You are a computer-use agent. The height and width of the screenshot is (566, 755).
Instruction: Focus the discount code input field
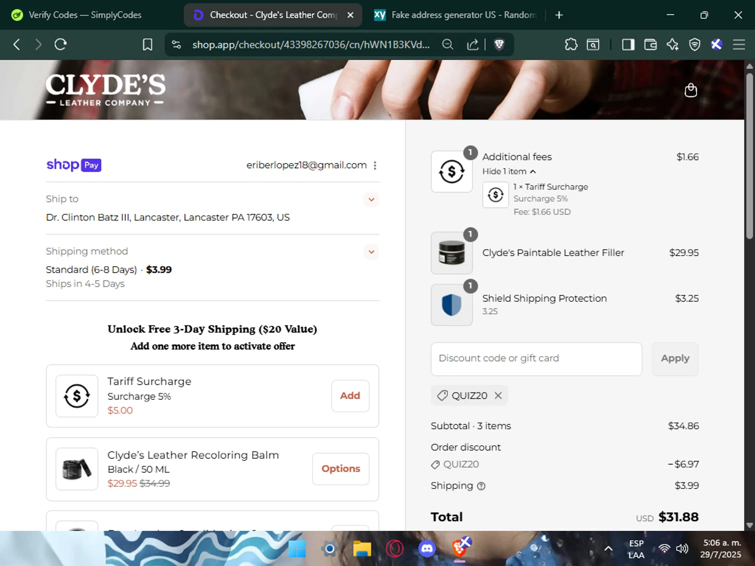tap(537, 359)
